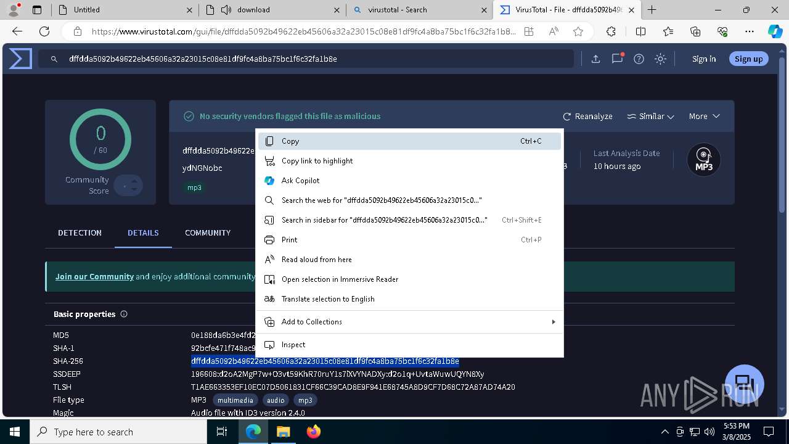Open Edge settings and more menu

(x=750, y=31)
